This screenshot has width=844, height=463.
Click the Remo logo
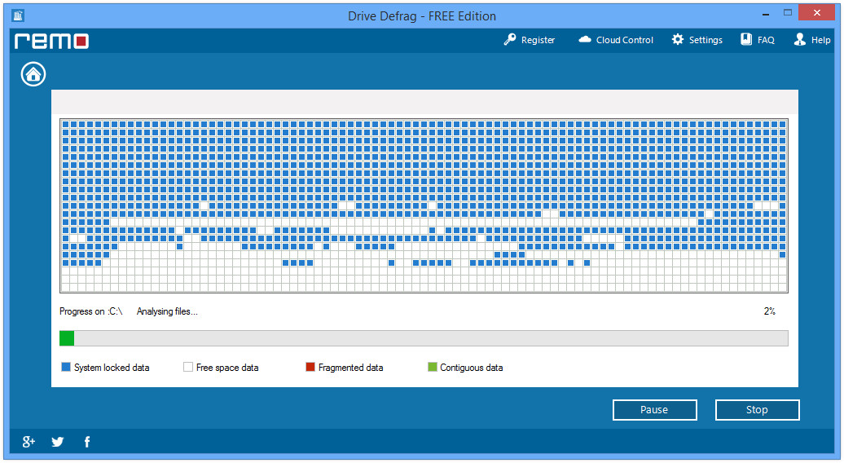(51, 41)
